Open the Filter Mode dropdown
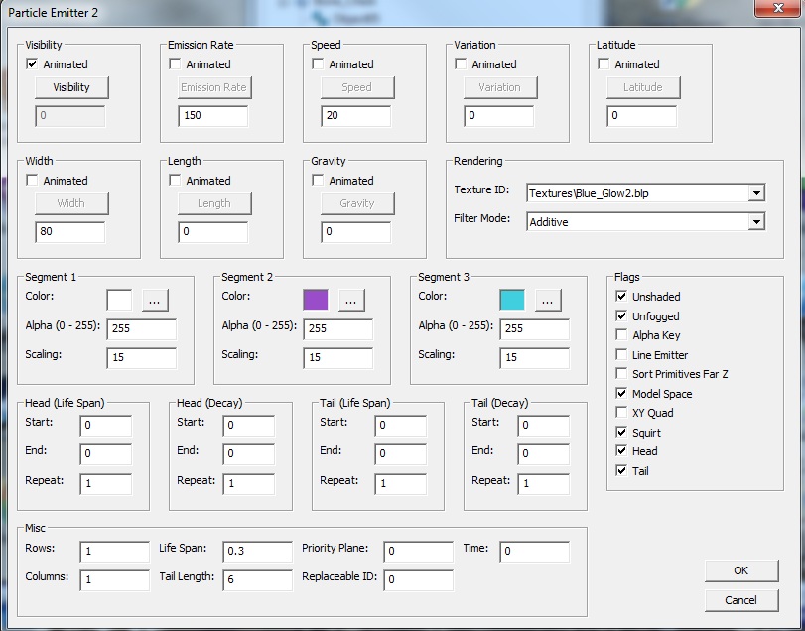The height and width of the screenshot is (631, 805). click(756, 222)
